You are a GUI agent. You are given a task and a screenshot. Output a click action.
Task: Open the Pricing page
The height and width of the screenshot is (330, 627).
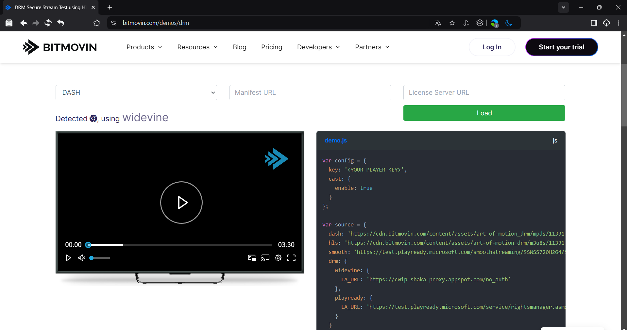point(272,47)
